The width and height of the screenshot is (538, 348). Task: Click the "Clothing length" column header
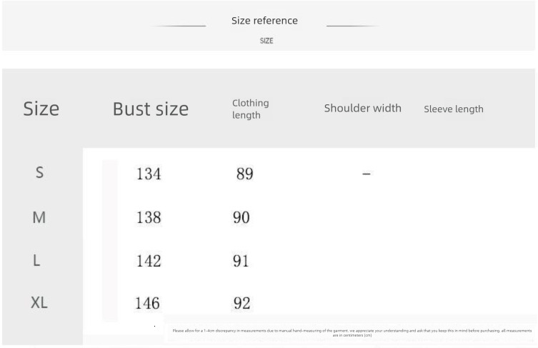[250, 109]
